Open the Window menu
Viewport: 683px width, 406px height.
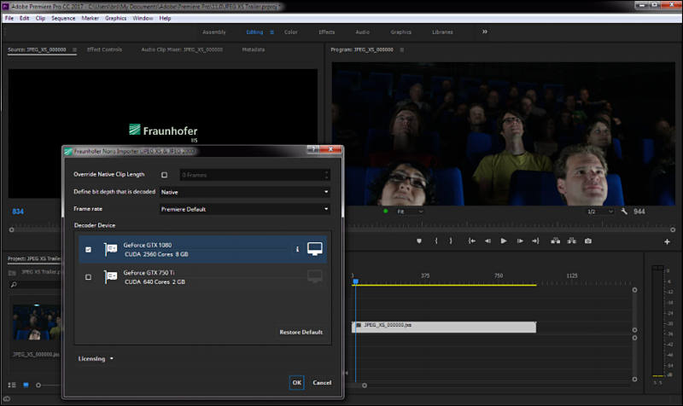143,18
